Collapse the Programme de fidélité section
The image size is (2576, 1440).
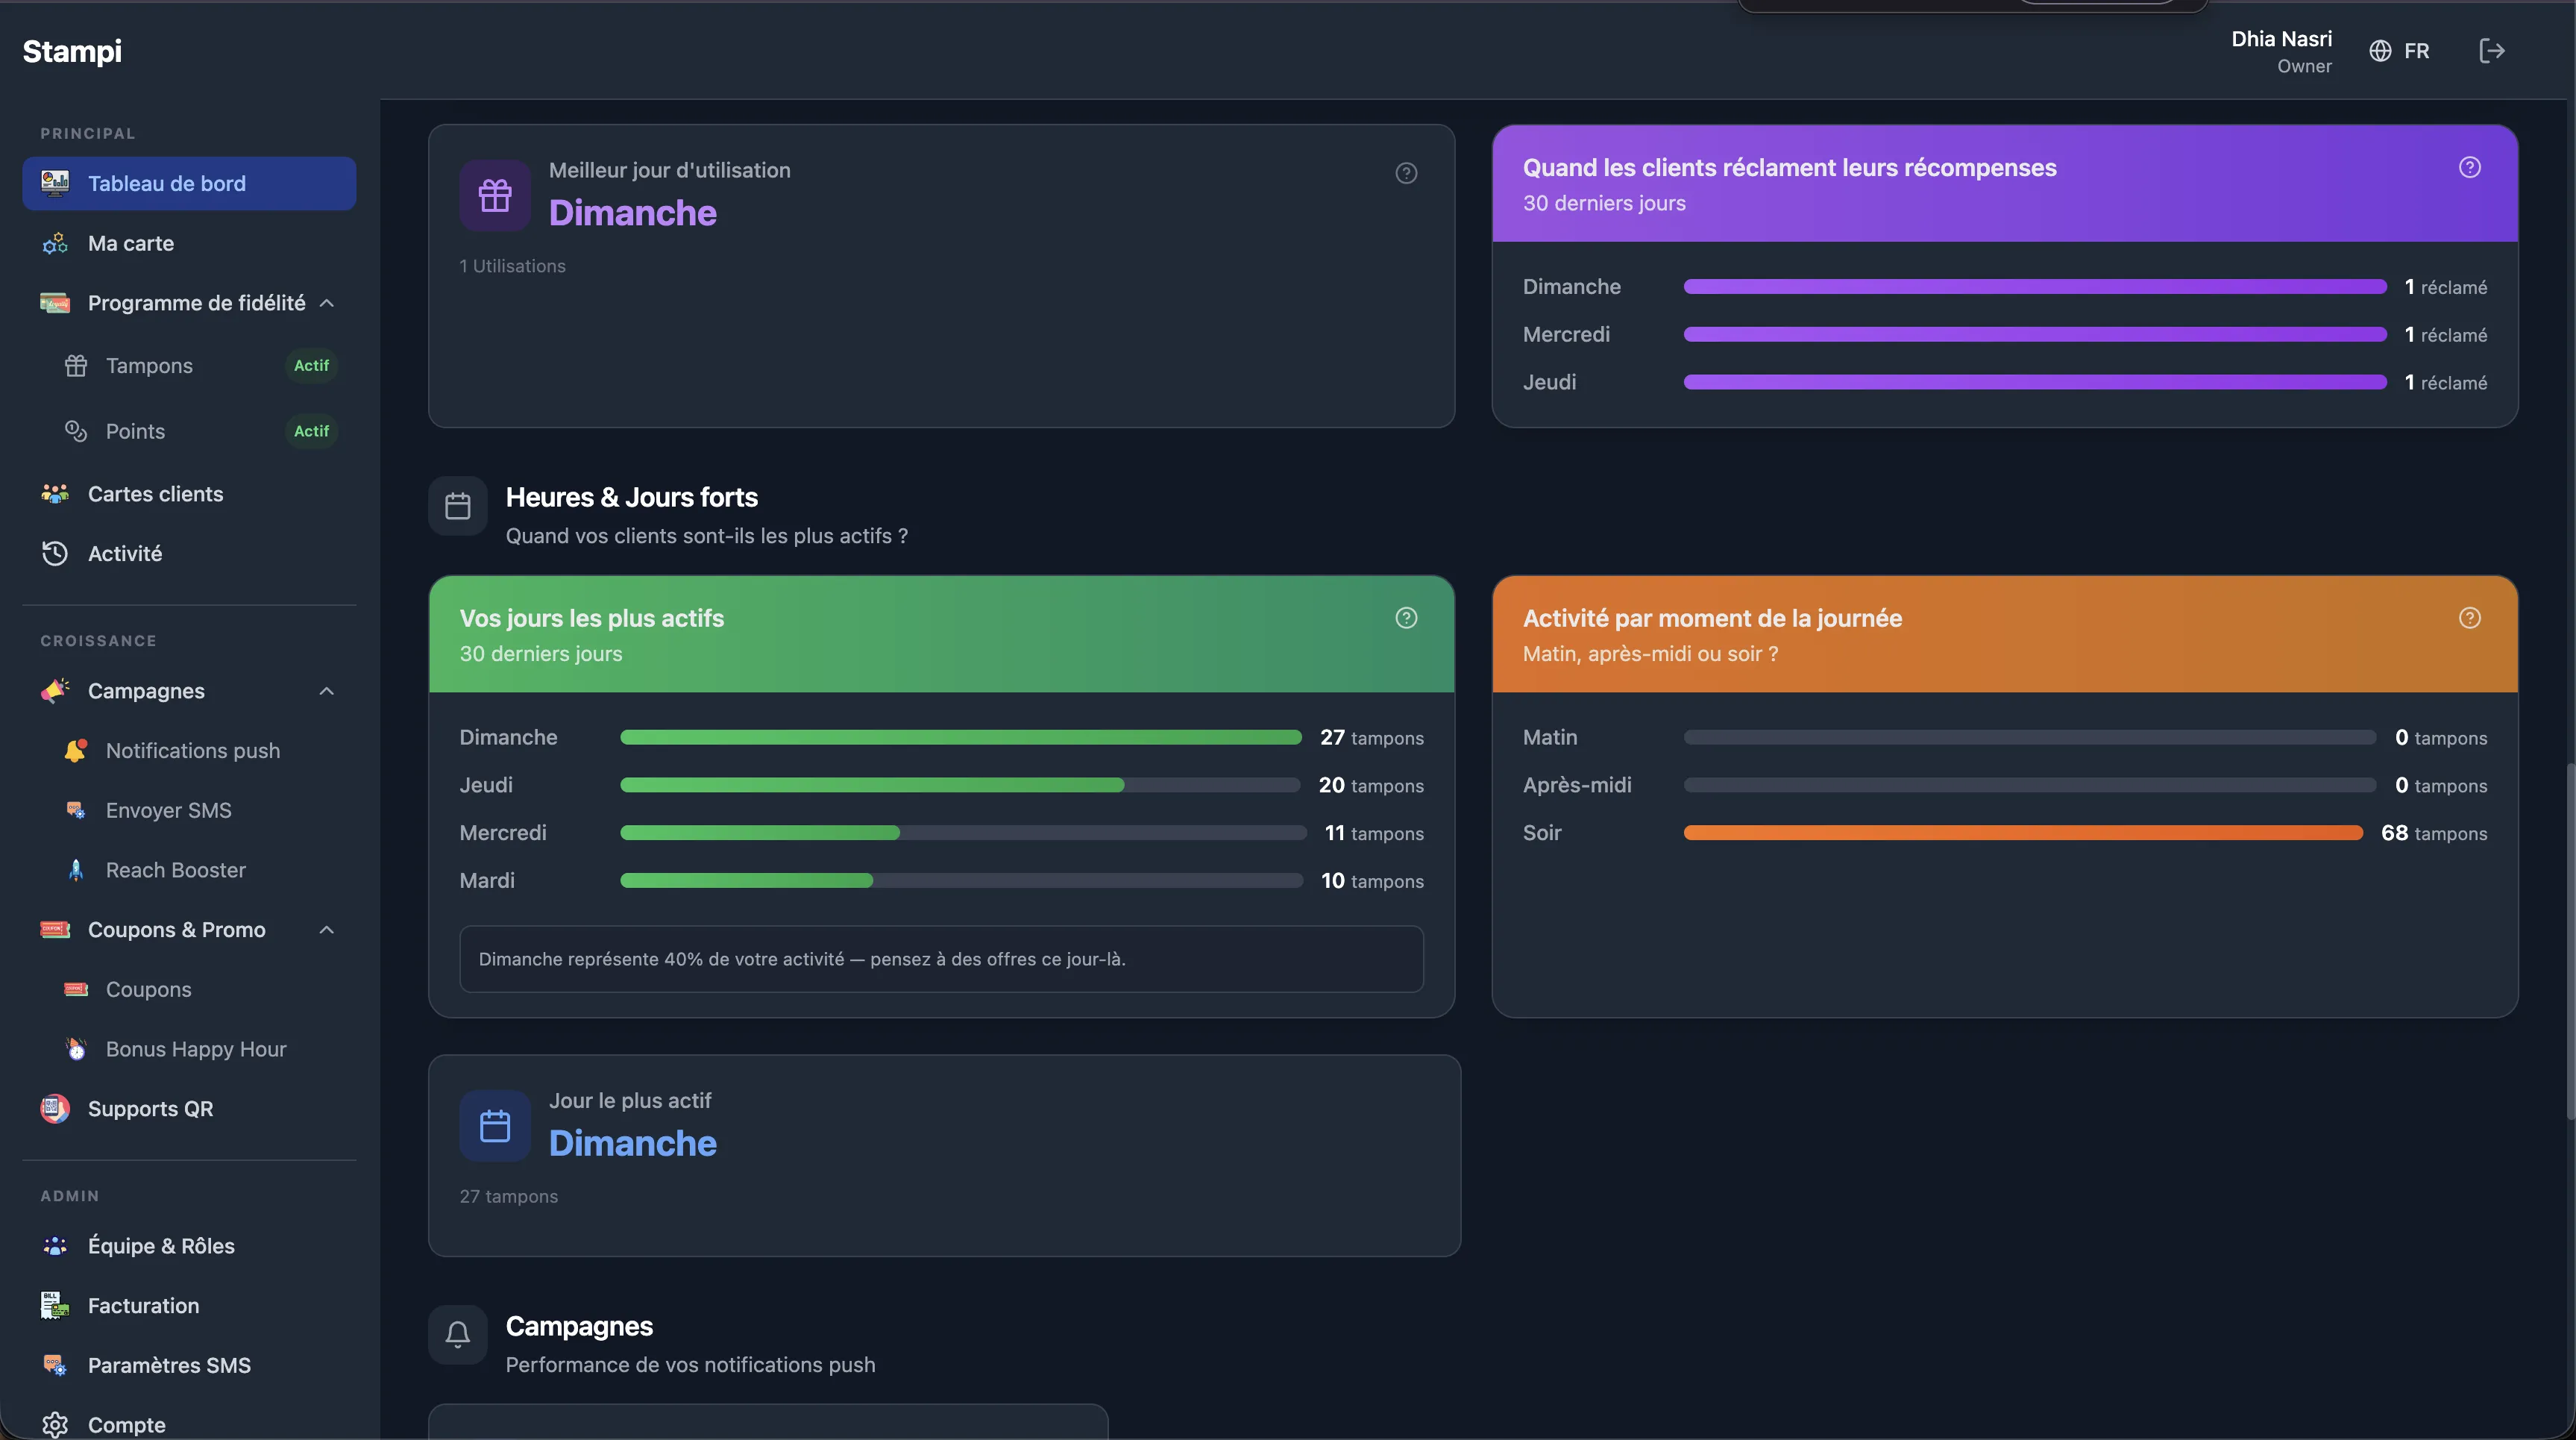point(326,303)
